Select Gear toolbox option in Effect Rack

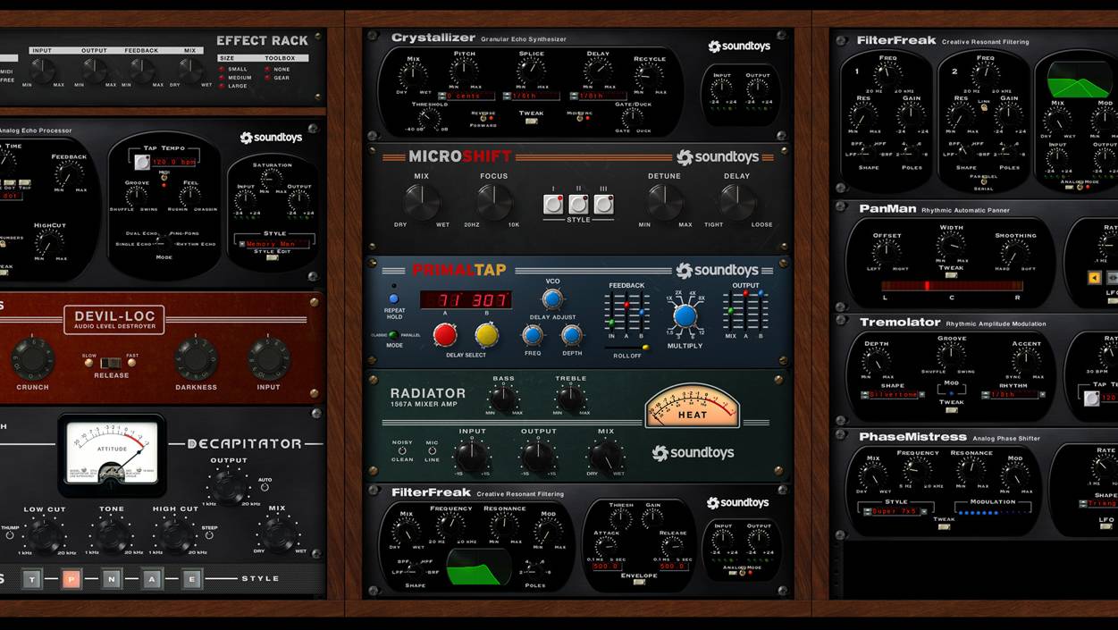[x=268, y=78]
